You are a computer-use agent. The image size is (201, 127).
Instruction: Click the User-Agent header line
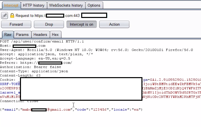click(x=97, y=50)
